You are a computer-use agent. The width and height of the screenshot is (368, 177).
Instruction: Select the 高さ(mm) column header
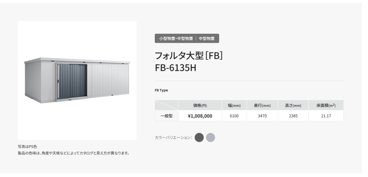[x=293, y=105]
